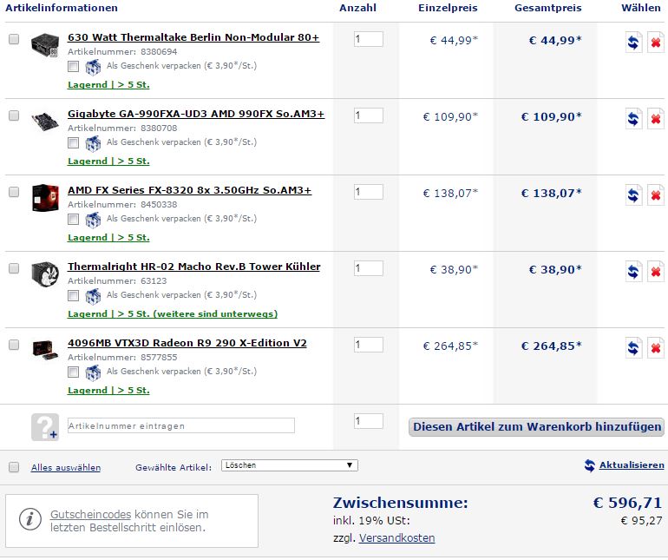This screenshot has height=560, width=668.
Task: Select the AMD FX-8320 row checkbox
Action: [14, 192]
